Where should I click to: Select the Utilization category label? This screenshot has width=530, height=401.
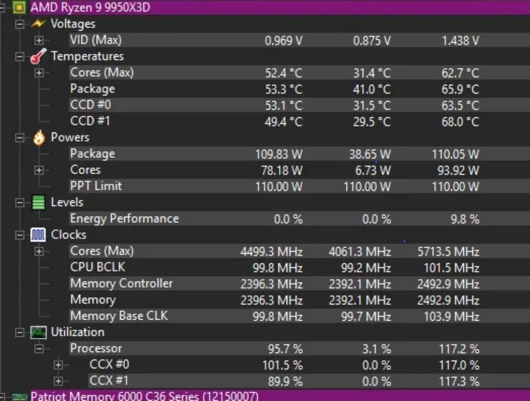[x=78, y=332]
